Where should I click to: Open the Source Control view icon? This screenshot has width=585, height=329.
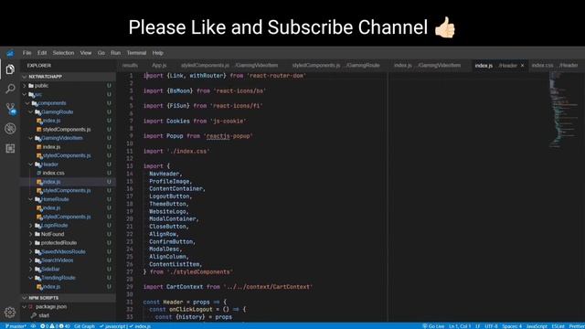11,109
